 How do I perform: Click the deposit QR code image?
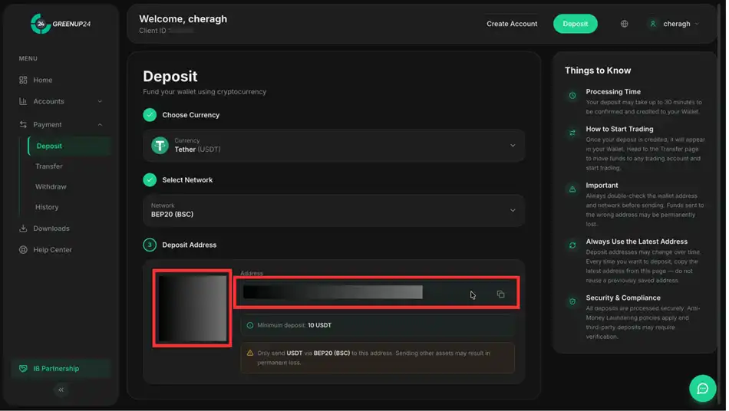point(192,308)
